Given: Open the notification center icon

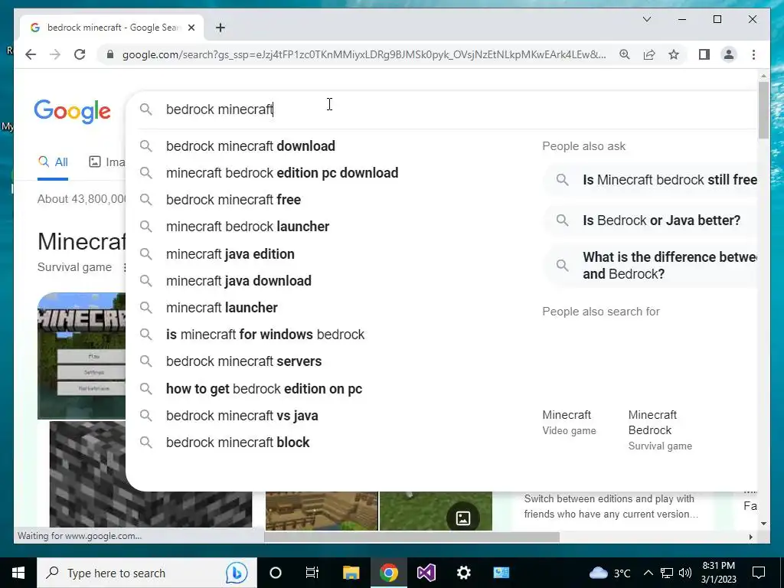Looking at the screenshot, I should click(x=759, y=573).
